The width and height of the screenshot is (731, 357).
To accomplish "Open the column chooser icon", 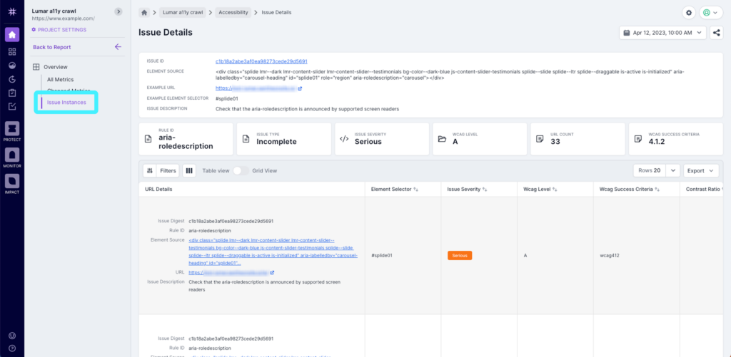I will 189,171.
